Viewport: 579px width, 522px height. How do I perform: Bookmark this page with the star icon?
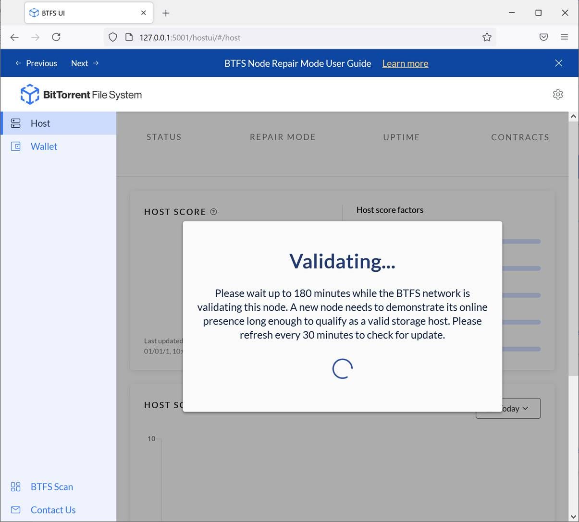[487, 37]
